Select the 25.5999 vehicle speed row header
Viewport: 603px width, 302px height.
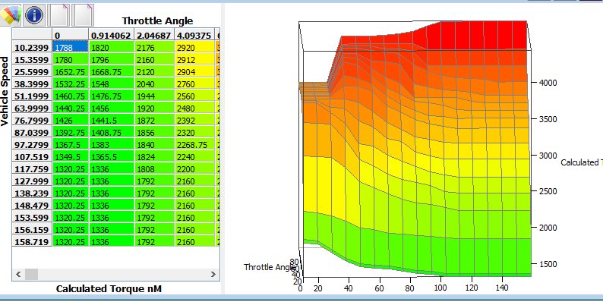(x=32, y=72)
